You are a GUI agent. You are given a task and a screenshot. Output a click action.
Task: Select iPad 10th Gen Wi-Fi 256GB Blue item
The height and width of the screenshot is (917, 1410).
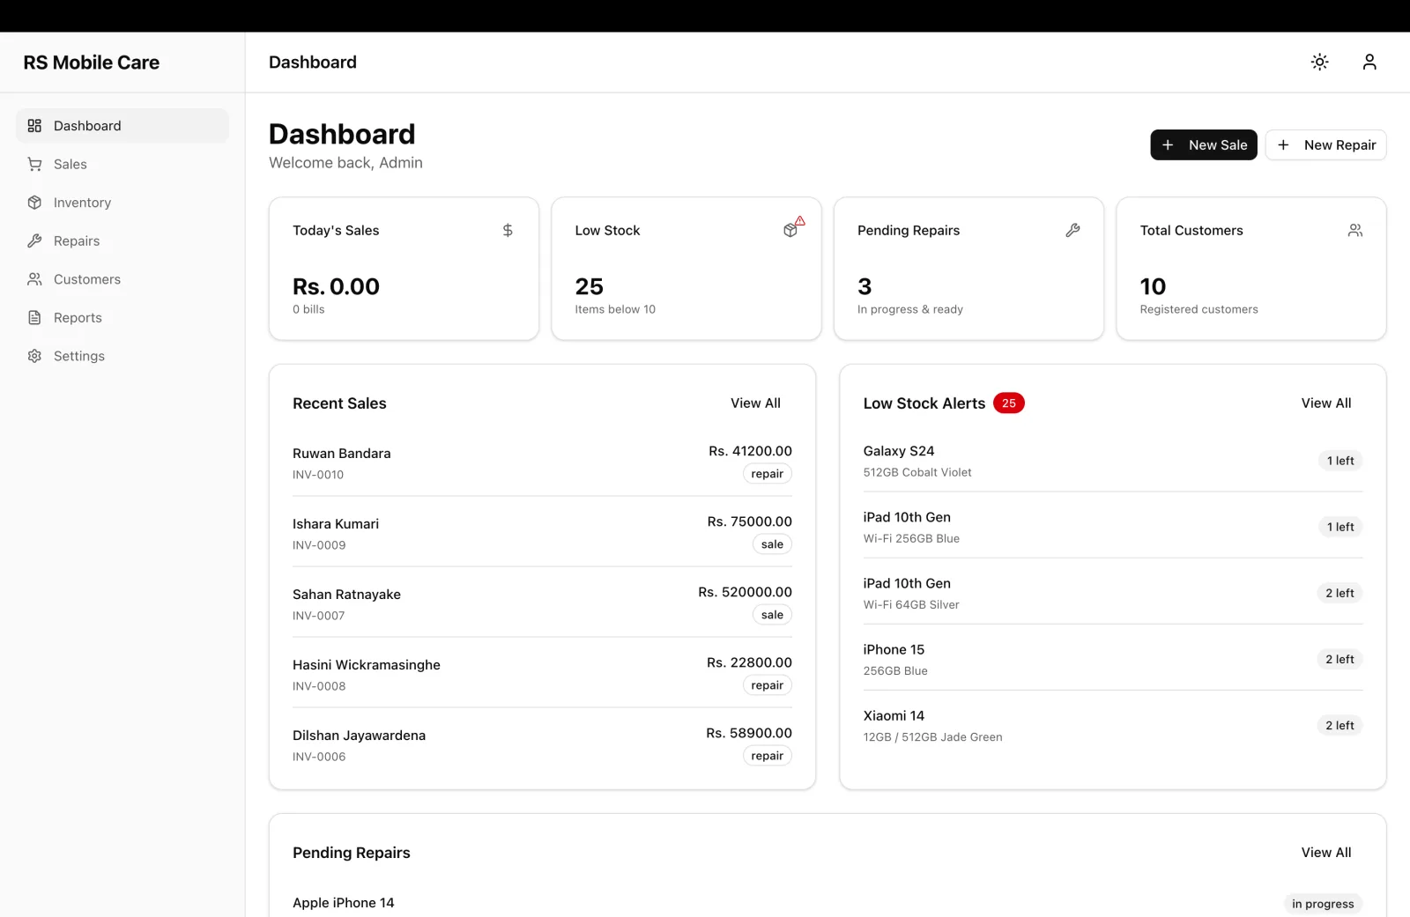point(1113,527)
